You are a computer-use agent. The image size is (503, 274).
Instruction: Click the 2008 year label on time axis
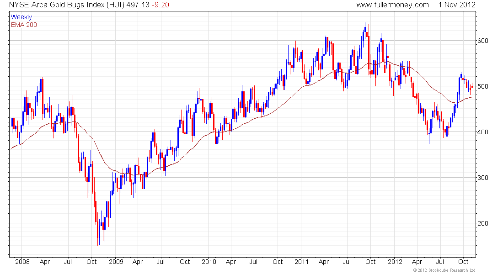[x=22, y=262]
